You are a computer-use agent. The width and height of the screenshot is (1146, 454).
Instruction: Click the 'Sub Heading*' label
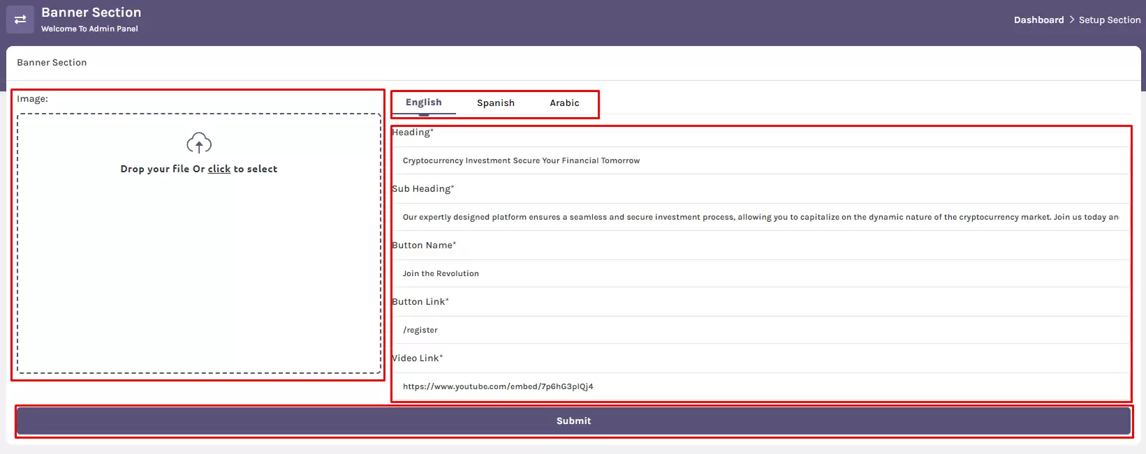423,189
